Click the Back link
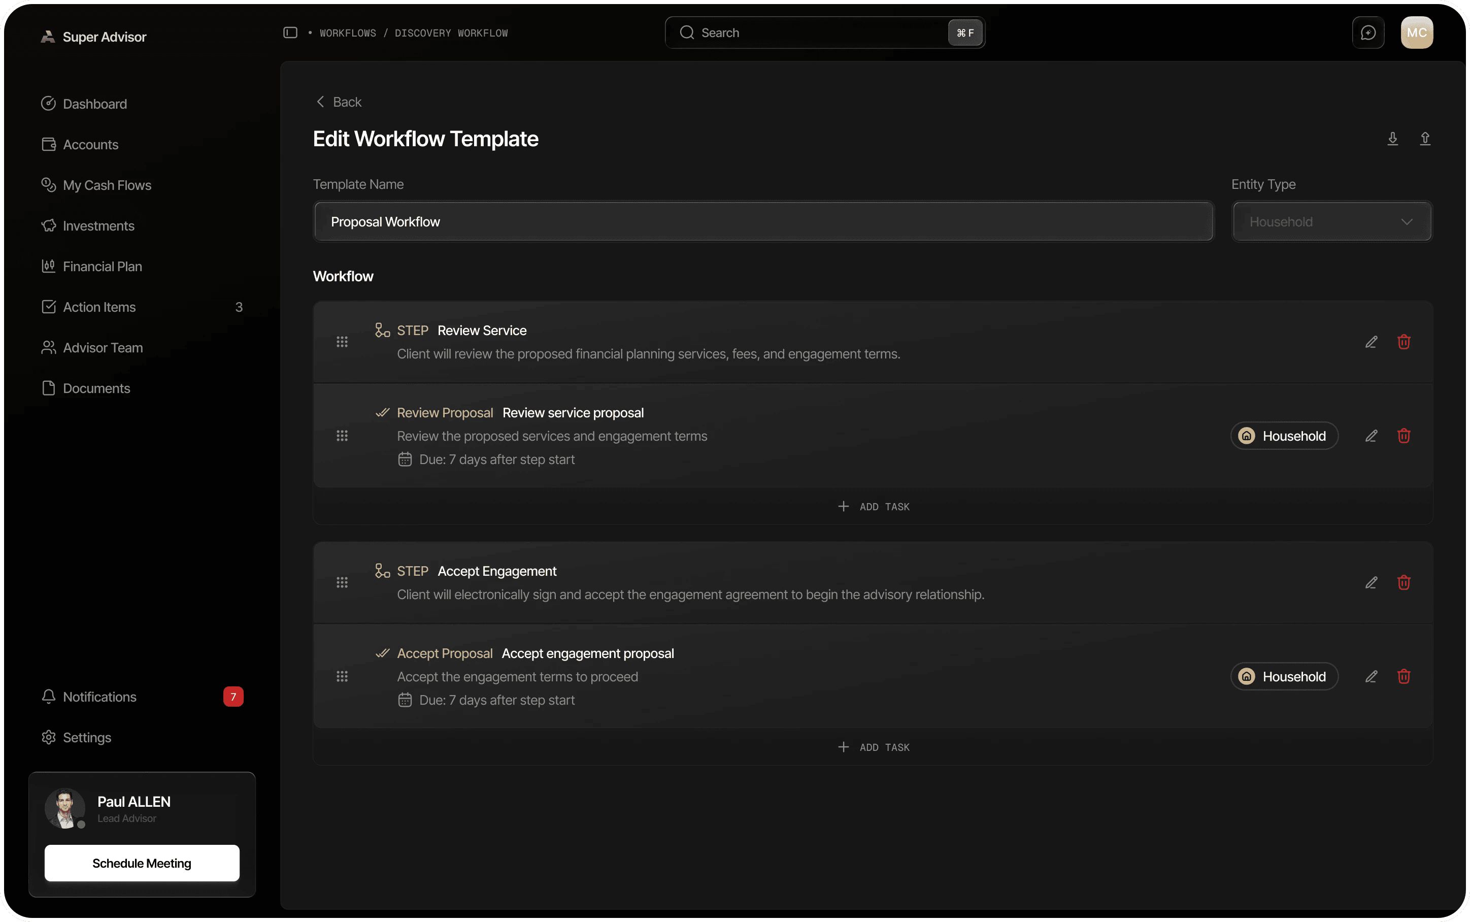 point(338,102)
